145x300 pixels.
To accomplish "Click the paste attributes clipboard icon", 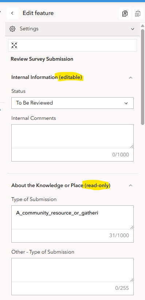I will [x=138, y=14].
